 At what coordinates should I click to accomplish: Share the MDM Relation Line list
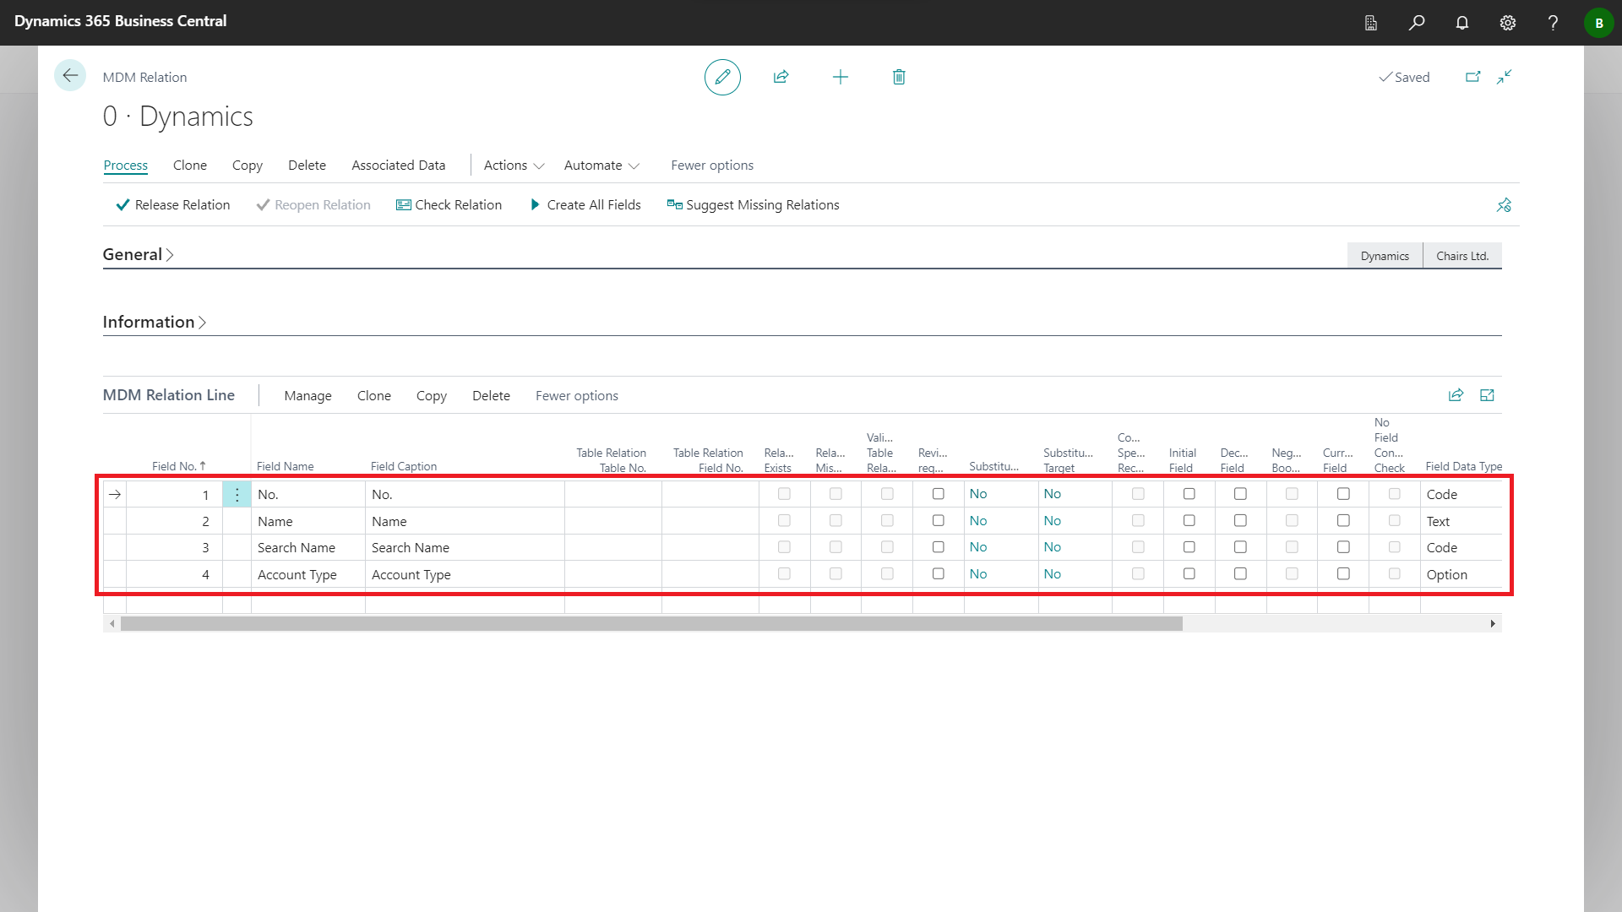1456,395
